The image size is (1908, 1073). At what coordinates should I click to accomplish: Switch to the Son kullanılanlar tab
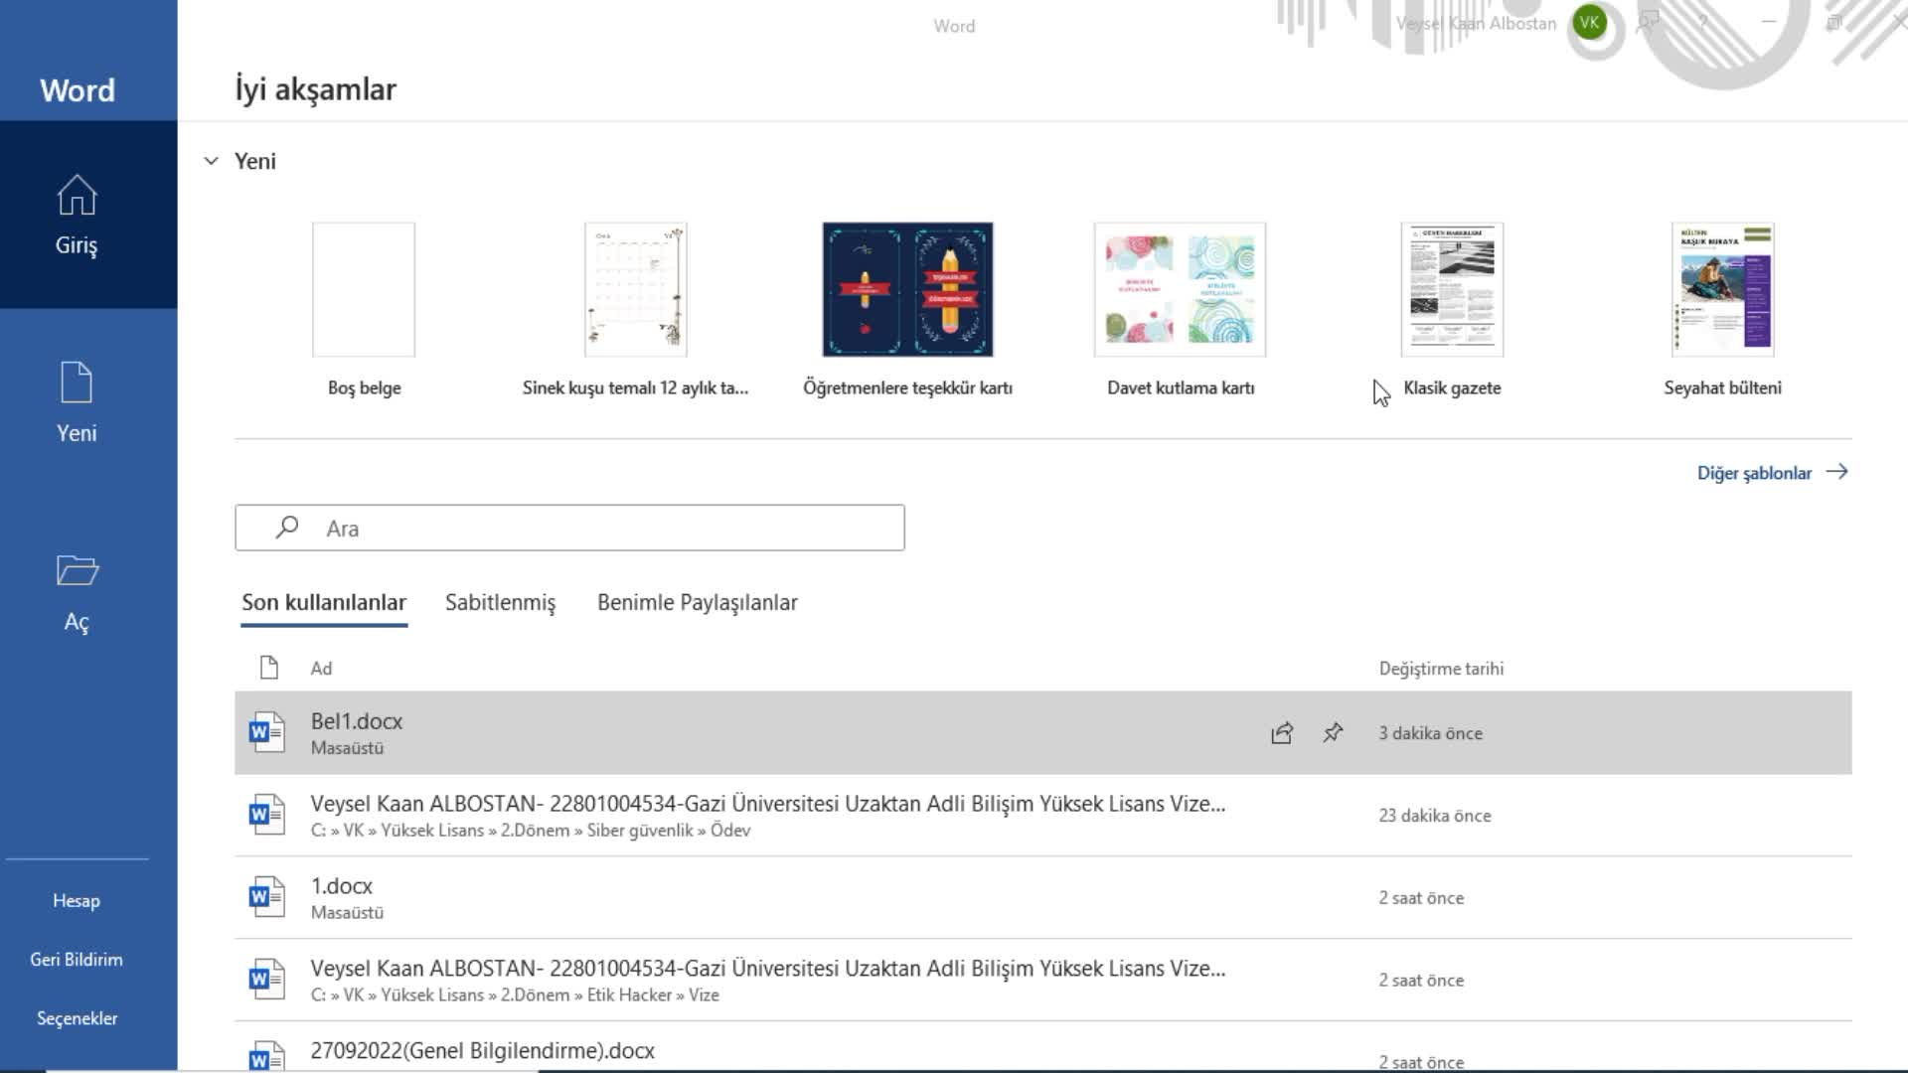[324, 603]
